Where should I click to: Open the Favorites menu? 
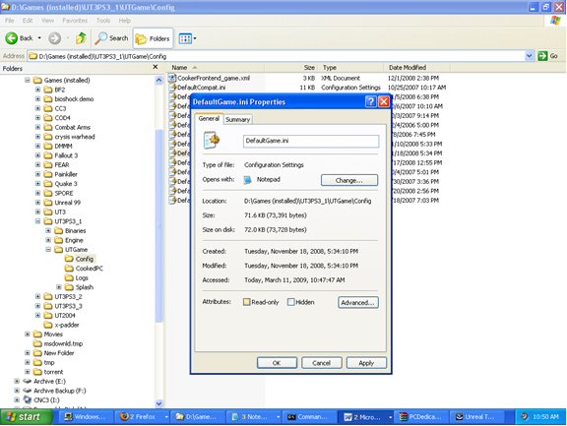click(75, 21)
